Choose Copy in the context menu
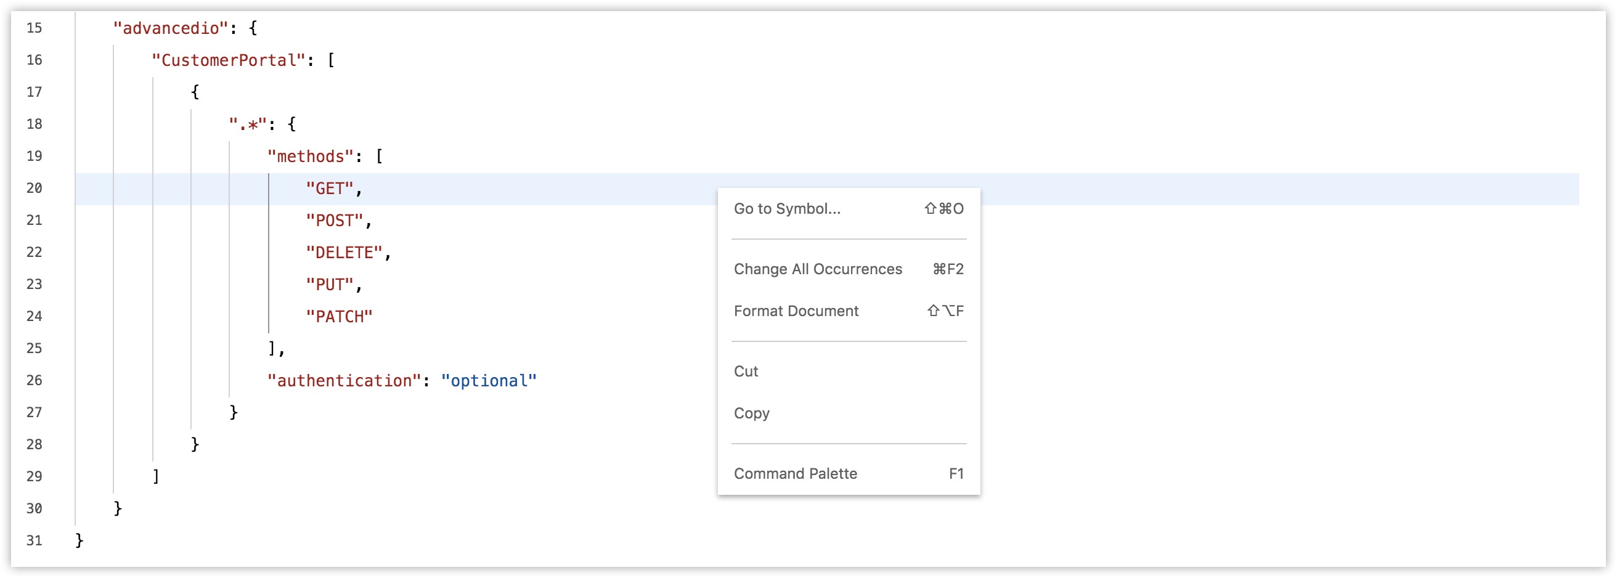 coord(849,413)
